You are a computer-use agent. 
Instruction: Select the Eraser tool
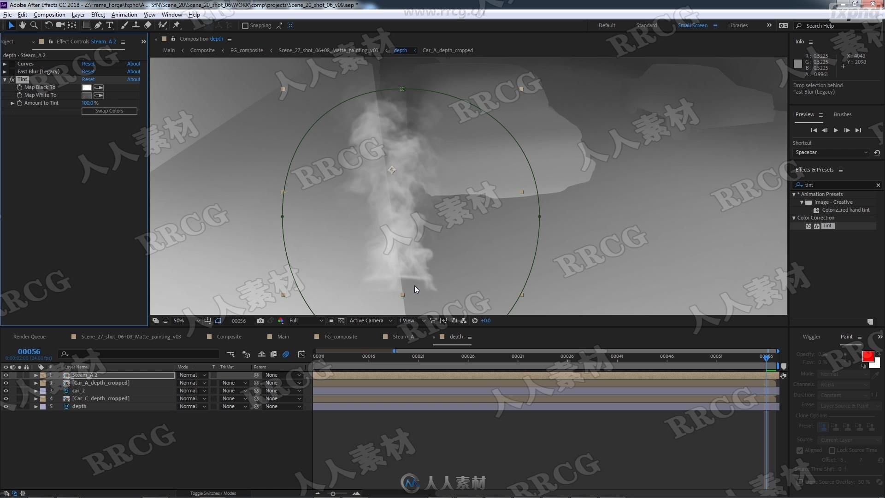(147, 25)
